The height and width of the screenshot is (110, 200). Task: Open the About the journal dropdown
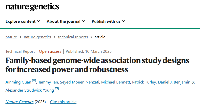click(66, 21)
